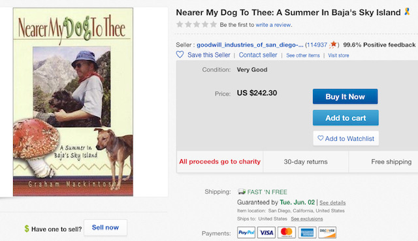Open write a review link
Image resolution: width=418 pixels, height=241 pixels.
273,25
